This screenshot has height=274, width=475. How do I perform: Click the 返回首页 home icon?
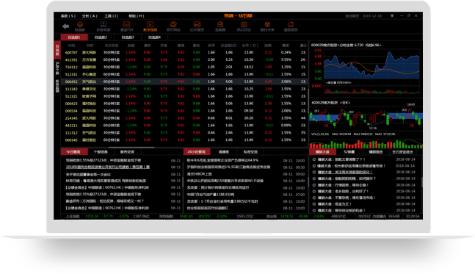click(291, 26)
